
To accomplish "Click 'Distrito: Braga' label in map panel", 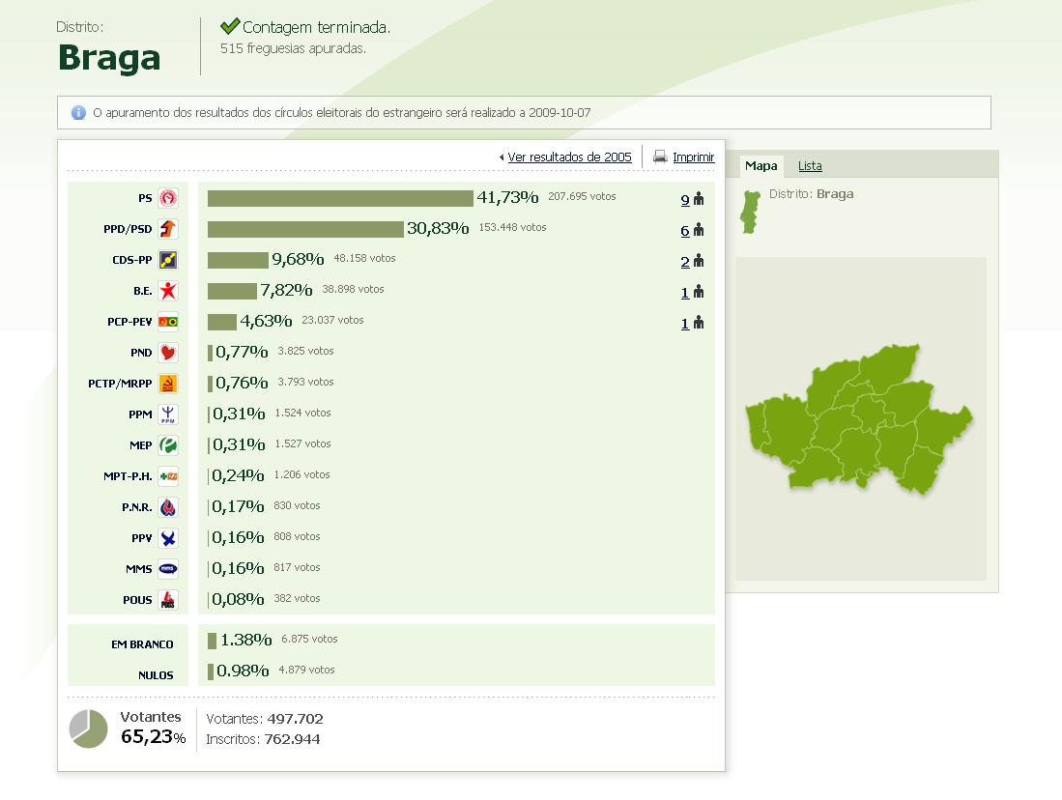I will (x=812, y=194).
